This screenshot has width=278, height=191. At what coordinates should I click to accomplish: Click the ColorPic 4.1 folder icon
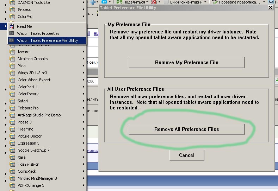[12, 87]
